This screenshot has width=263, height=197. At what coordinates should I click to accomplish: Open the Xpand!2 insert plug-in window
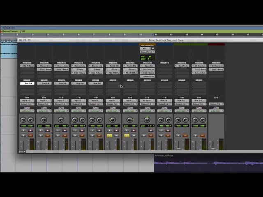[149, 66]
